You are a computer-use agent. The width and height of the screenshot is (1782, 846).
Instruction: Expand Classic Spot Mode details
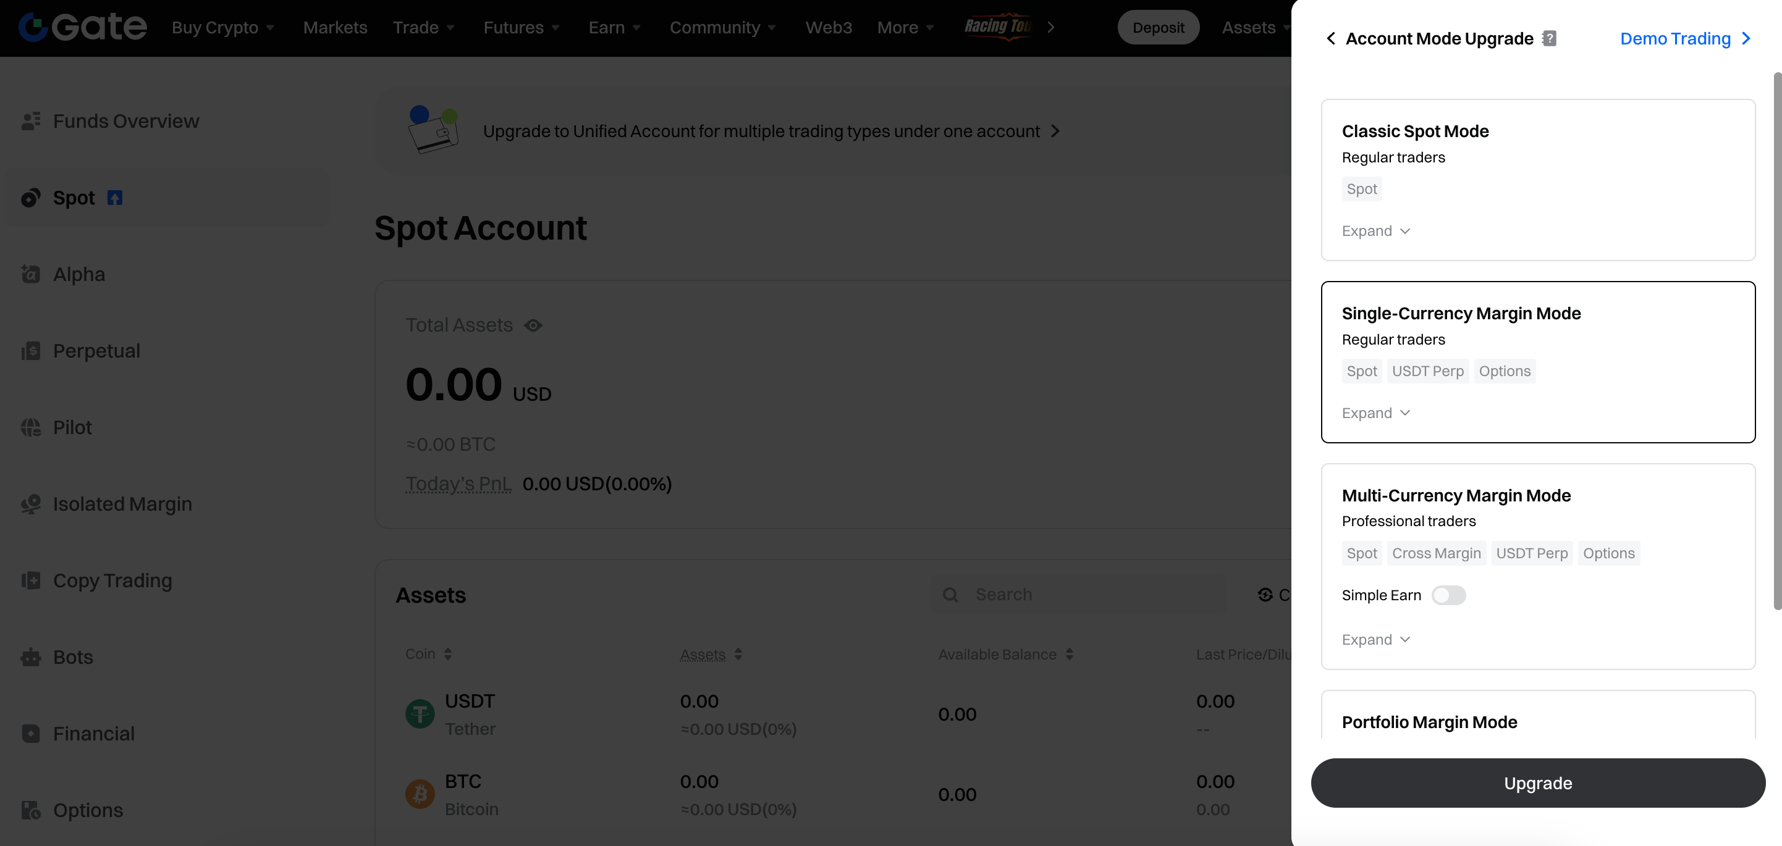point(1375,232)
